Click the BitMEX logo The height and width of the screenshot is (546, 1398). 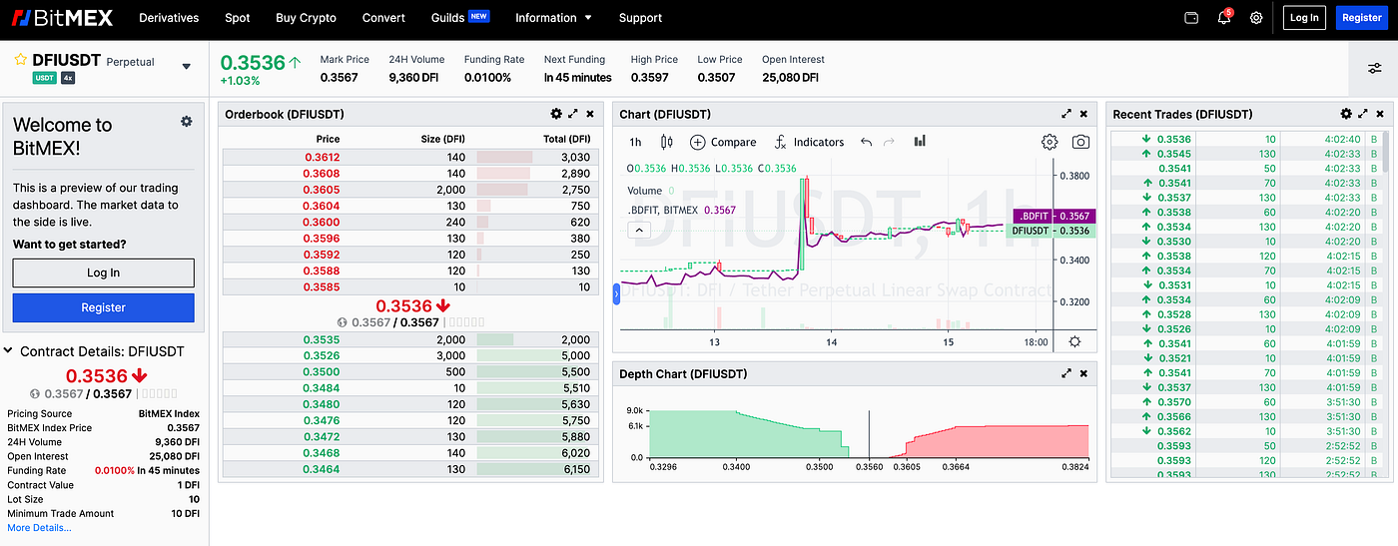tap(63, 17)
